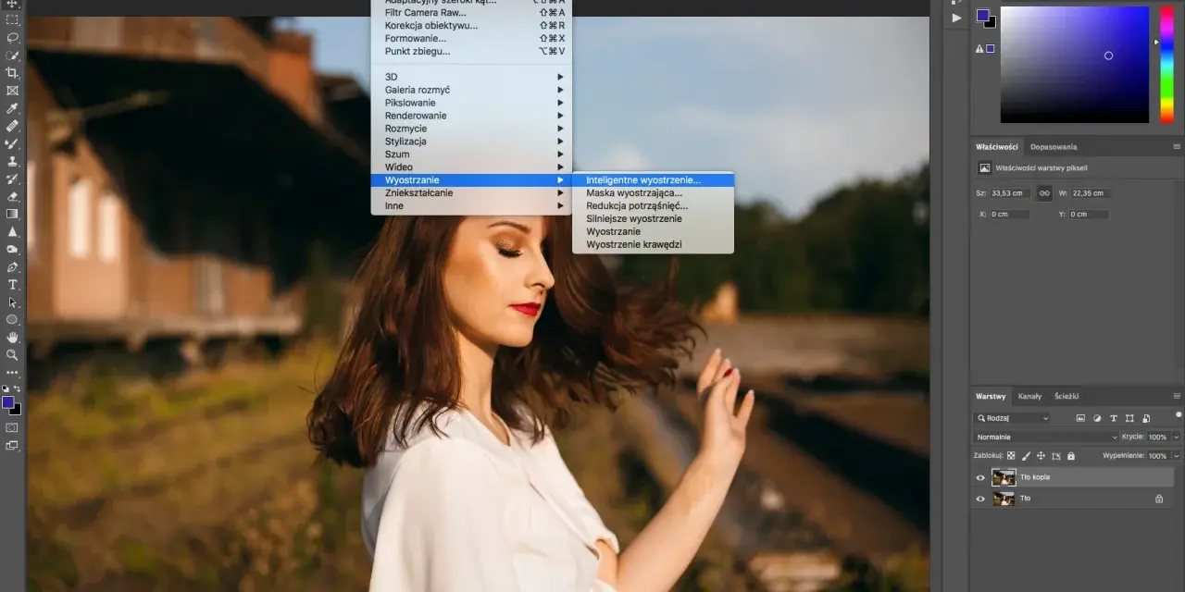Select the Rectangular Marquee tool

tap(12, 20)
